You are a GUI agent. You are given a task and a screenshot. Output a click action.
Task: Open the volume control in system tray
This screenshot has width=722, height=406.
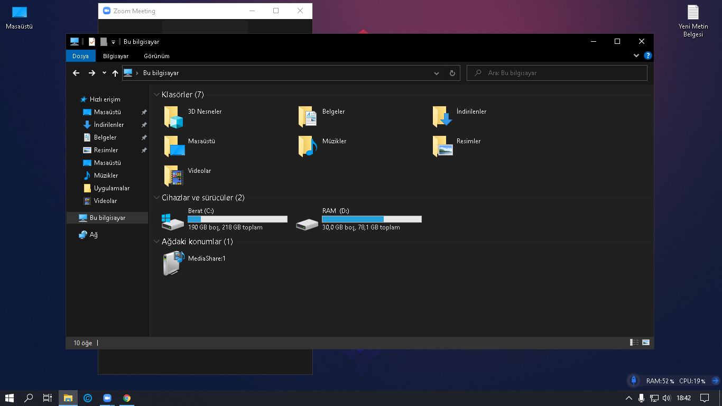(x=667, y=398)
